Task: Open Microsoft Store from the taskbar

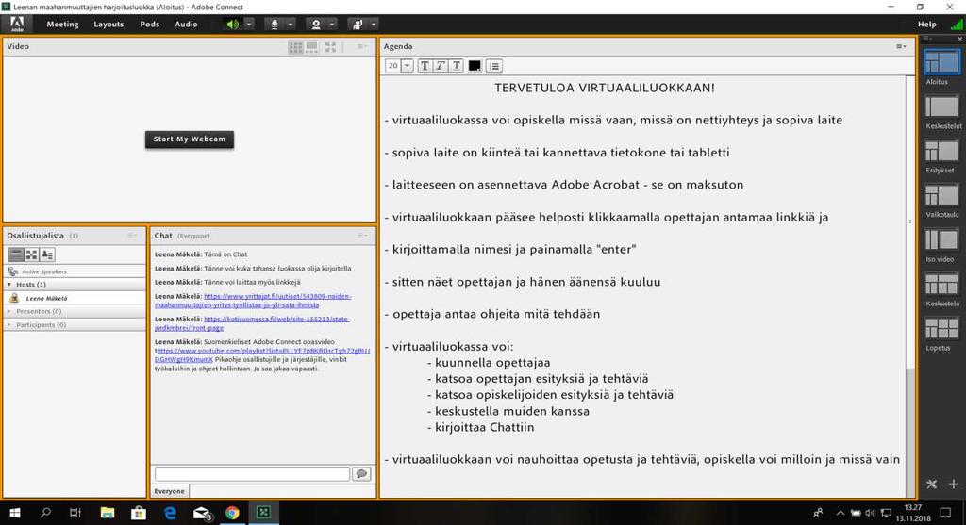Action: point(139,513)
